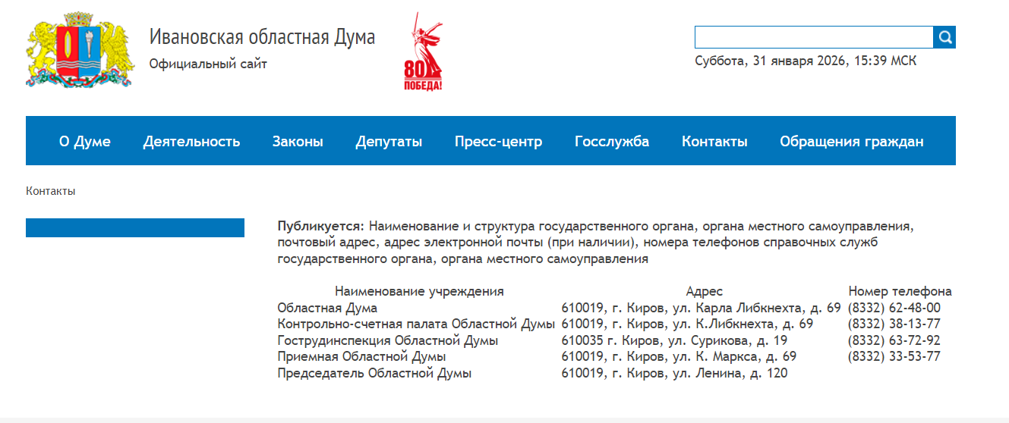1009x423 pixels.
Task: Click the Ivanovo coat of arms logo
Action: tap(76, 50)
